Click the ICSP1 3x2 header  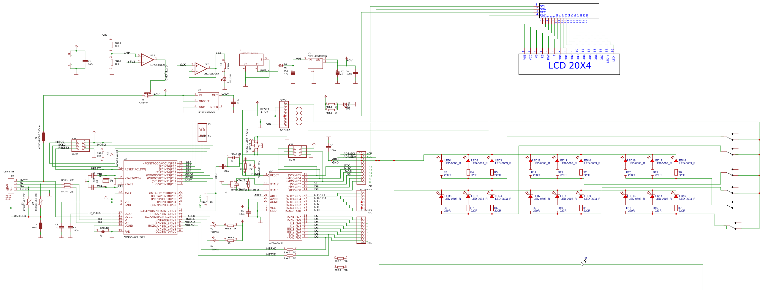pos(80,146)
